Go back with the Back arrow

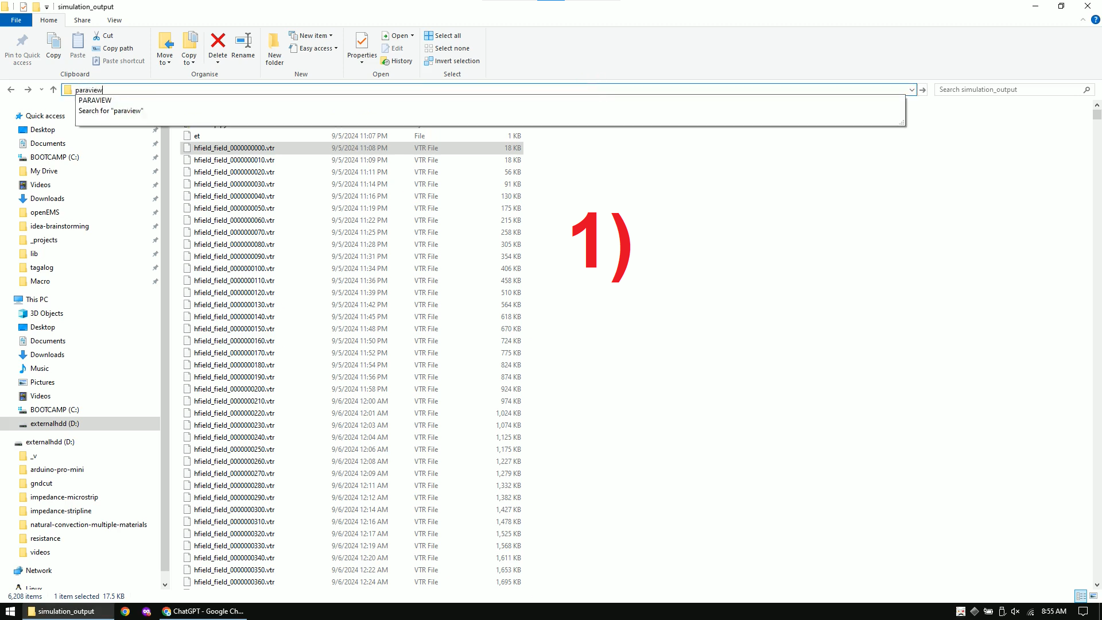(x=11, y=90)
